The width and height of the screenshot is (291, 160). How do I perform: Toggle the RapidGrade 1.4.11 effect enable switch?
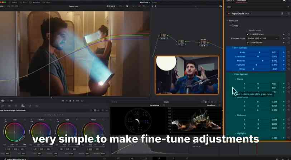click(229, 14)
